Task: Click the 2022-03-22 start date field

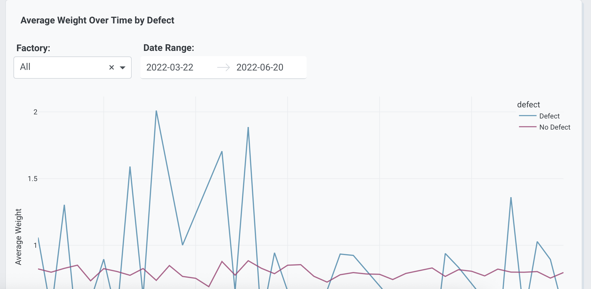Action: coord(170,68)
